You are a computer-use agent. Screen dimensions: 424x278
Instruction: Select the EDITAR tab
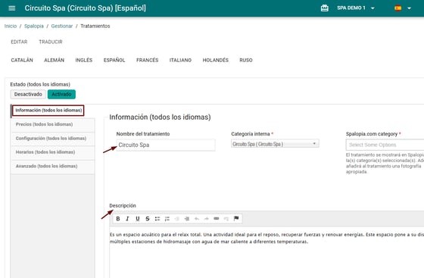coord(19,42)
